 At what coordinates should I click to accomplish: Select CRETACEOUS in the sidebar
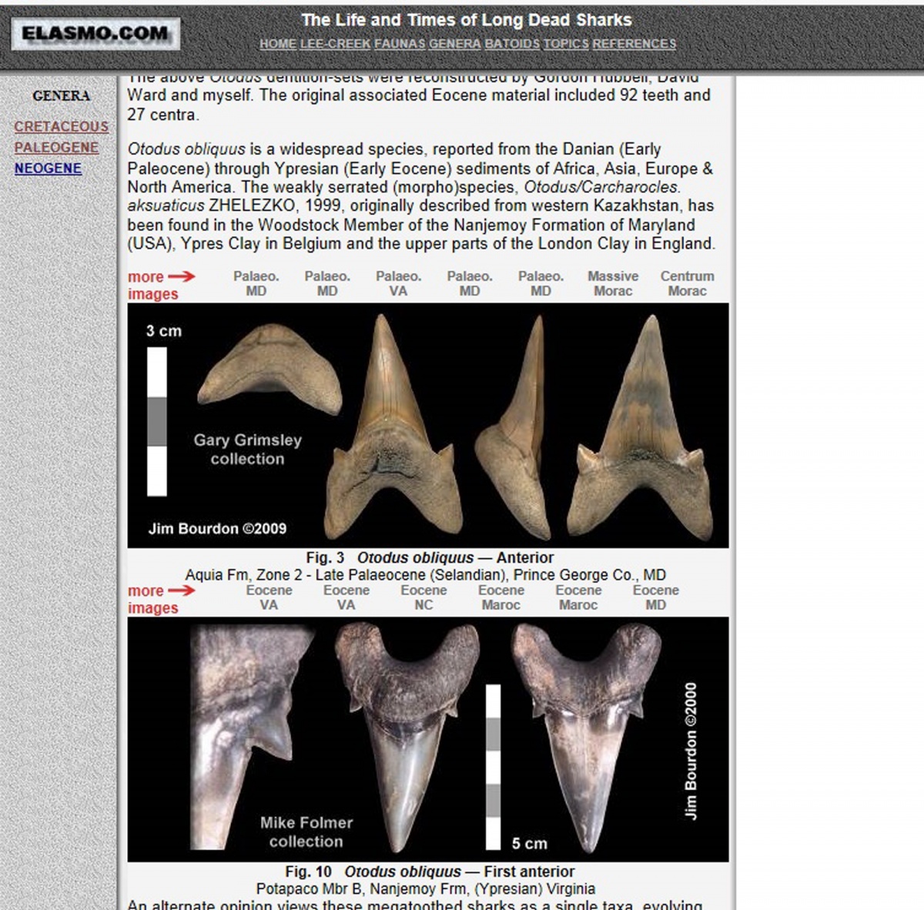pyautogui.click(x=61, y=126)
